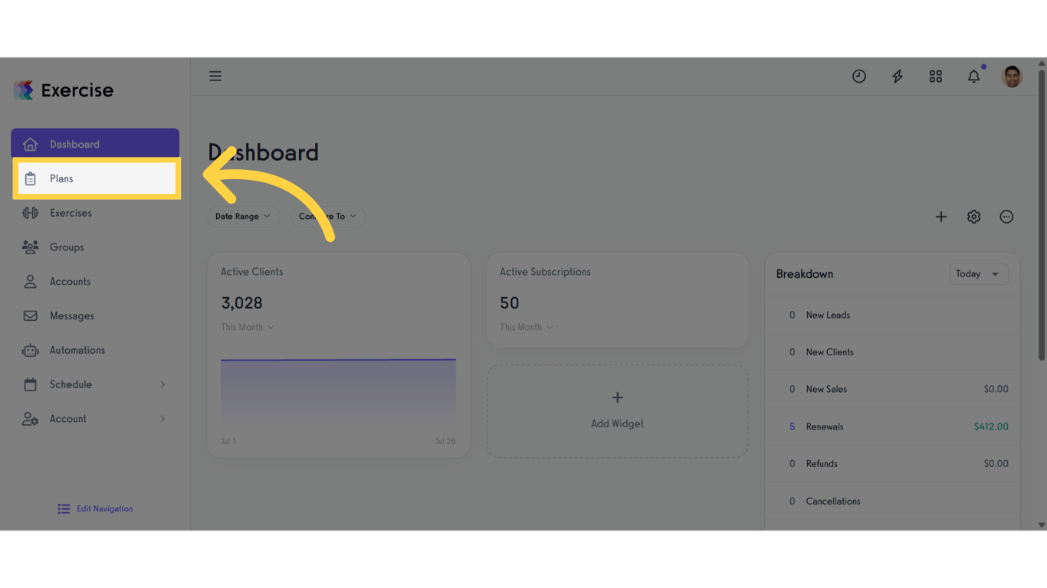Image resolution: width=1047 pixels, height=588 pixels.
Task: Open Automations in the sidebar
Action: click(77, 350)
